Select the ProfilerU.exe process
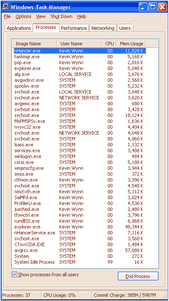This screenshot has width=169, height=301. [x=80, y=203]
